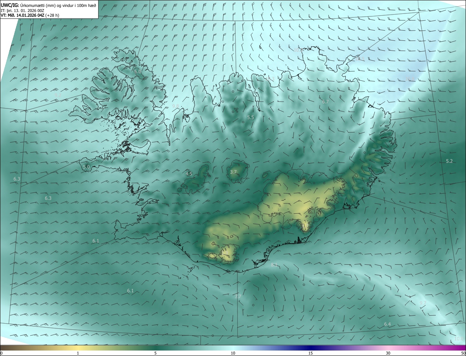Click the 50 tick on the color scale
This screenshot has width=466, height=356.
pyautogui.click(x=463, y=353)
